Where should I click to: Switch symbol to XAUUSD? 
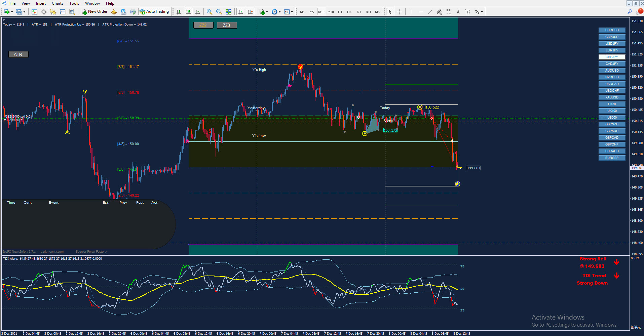(x=612, y=97)
